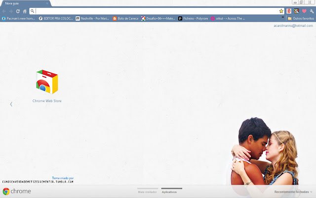316x198 pixels.
Task: Restore down the browser window
Action: [302, 2]
